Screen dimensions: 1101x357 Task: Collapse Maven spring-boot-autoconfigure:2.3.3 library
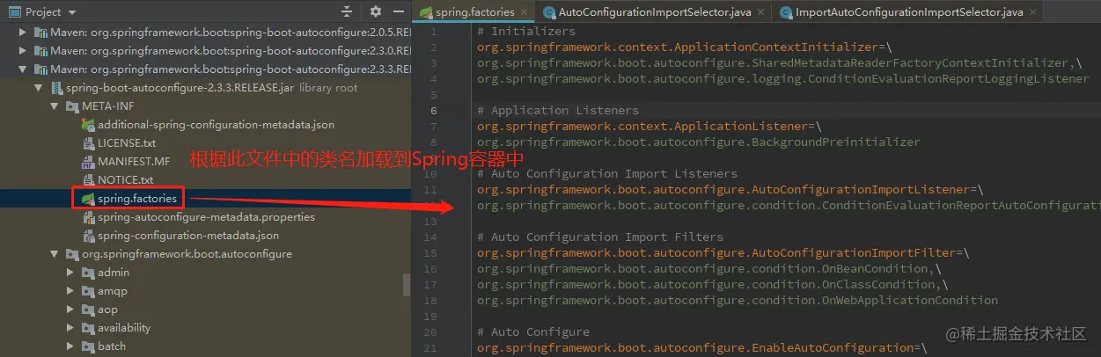tap(23, 69)
